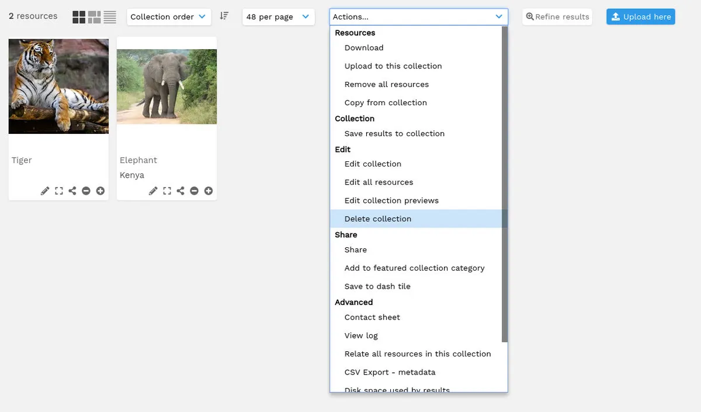Screen dimensions: 701x412
Task: Open the Collection order sort dropdown
Action: point(168,17)
